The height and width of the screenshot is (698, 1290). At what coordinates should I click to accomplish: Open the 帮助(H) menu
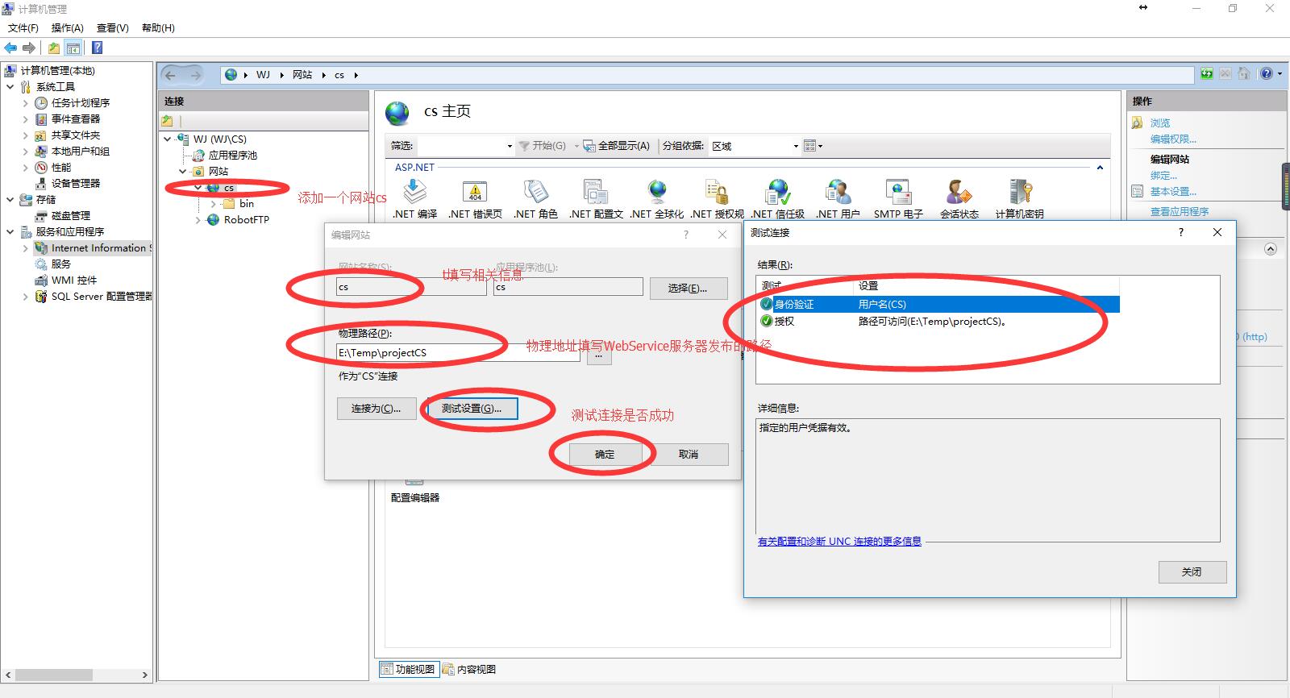pos(158,27)
